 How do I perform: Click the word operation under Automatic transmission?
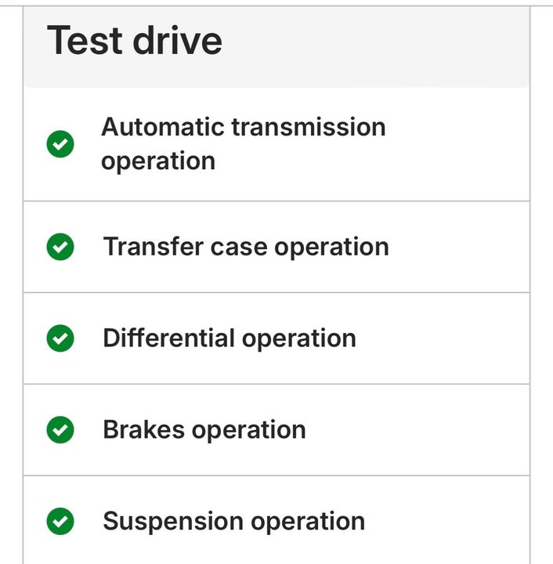pos(158,161)
